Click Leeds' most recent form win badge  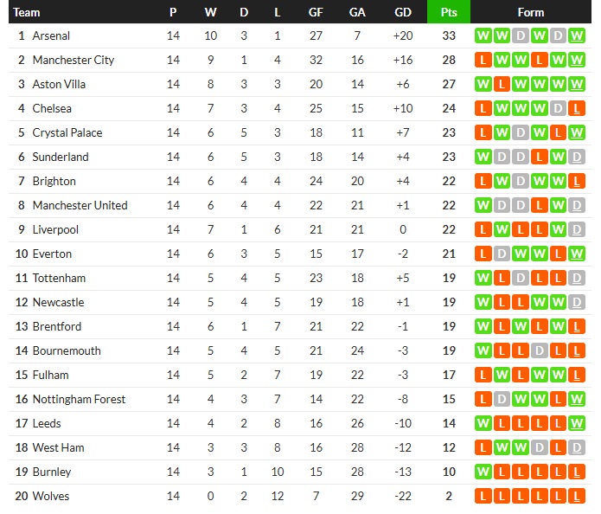[577, 424]
